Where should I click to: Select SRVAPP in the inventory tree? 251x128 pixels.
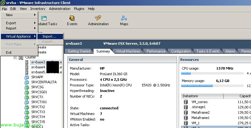(x=37, y=77)
